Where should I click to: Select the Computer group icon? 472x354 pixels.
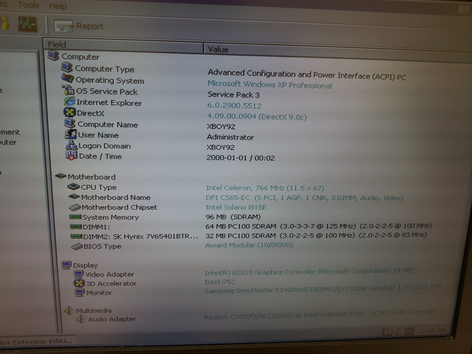53,56
